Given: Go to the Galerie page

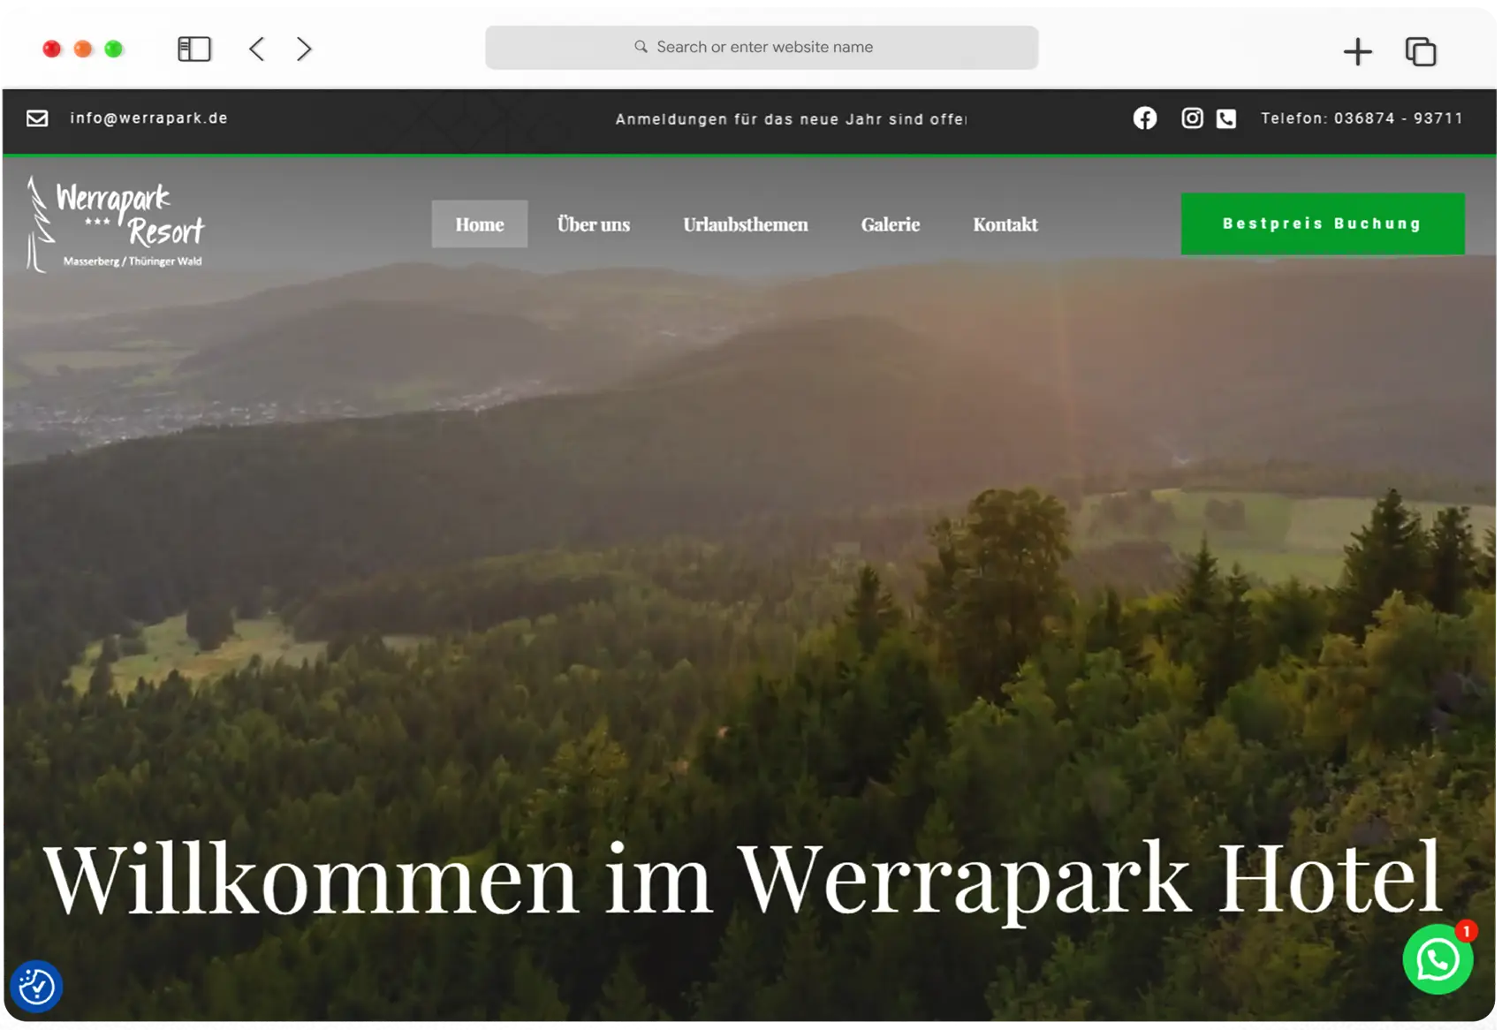Looking at the screenshot, I should (x=891, y=224).
